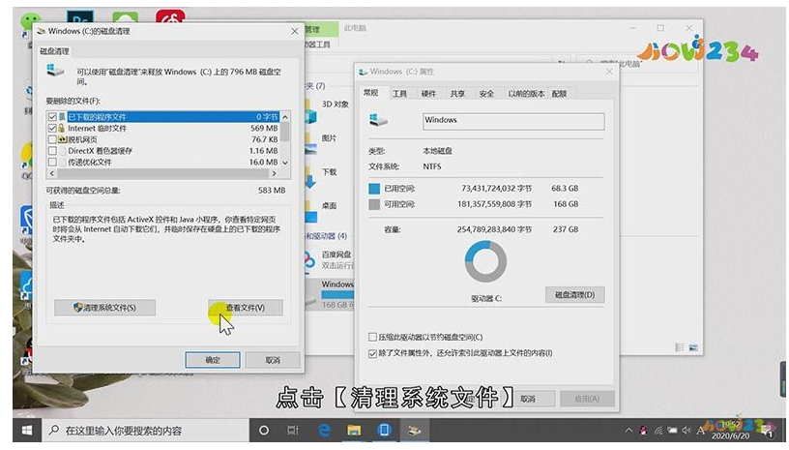
Task: Toggle 允许索引此驱动器上文件的内容 checkbox
Action: pyautogui.click(x=373, y=353)
